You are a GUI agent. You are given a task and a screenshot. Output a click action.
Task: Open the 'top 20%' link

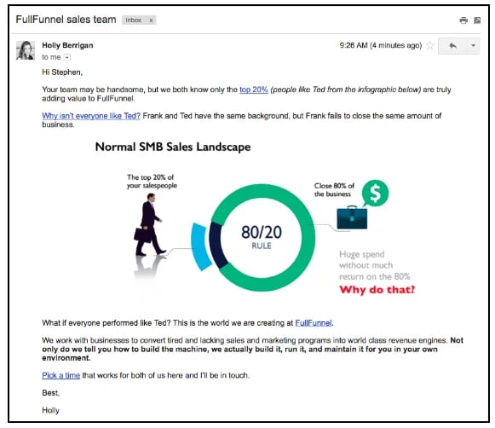click(254, 90)
